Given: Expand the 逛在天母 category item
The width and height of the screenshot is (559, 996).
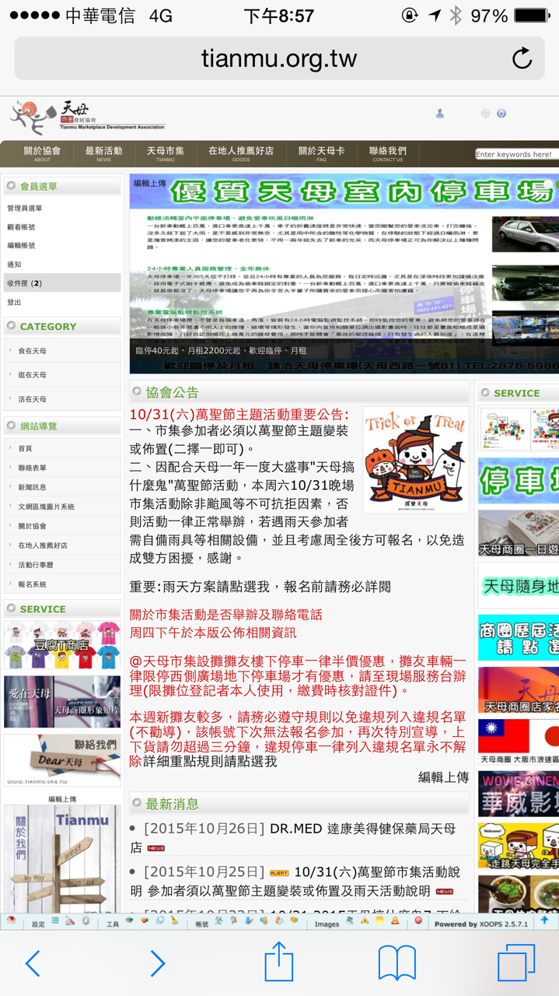Looking at the screenshot, I should pyautogui.click(x=33, y=375).
